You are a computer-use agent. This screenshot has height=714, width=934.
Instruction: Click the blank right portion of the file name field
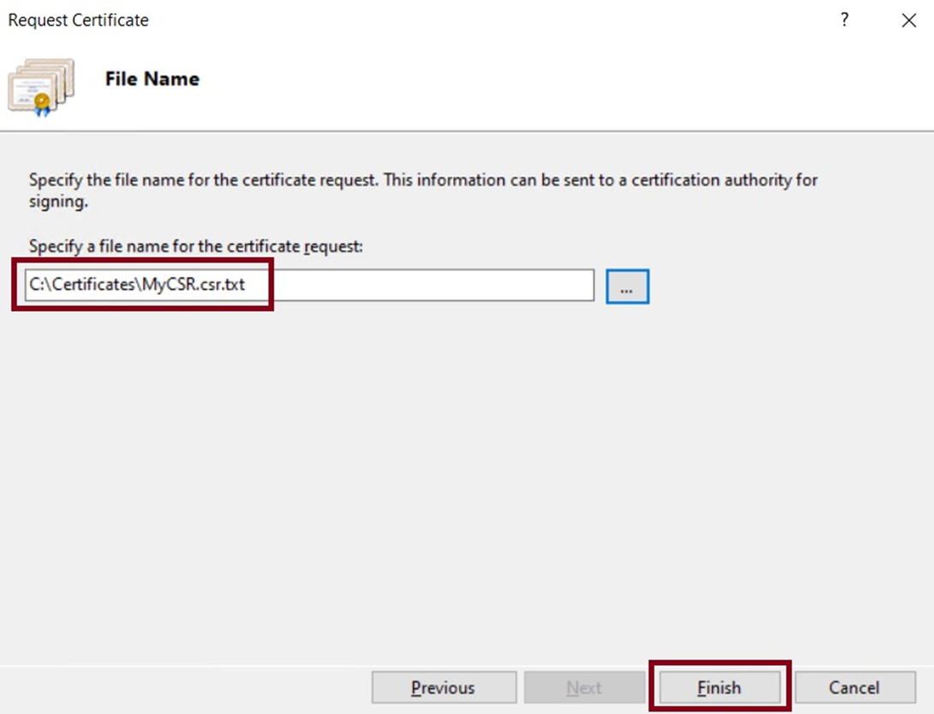[x=471, y=285]
